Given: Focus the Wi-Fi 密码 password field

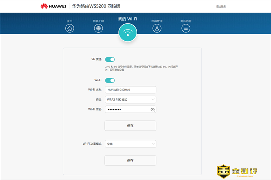Looking at the screenshot, I should click(126, 109).
